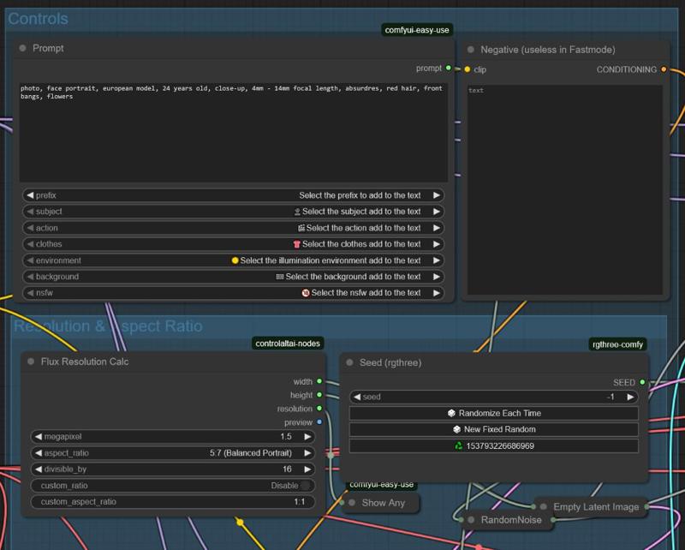Select the Resolution & Aspect Ratio group title
This screenshot has height=550, width=685.
pos(108,326)
